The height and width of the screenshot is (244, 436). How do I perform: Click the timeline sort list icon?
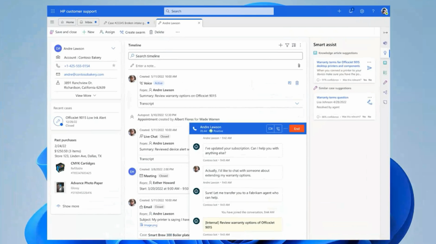[x=293, y=45]
